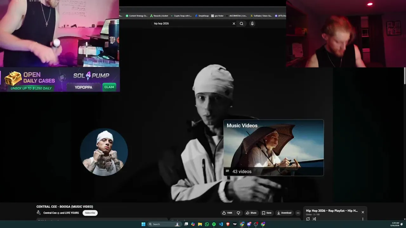This screenshot has height=228, width=406.
Task: Open the notification bell in the system tray
Action: coord(402,224)
